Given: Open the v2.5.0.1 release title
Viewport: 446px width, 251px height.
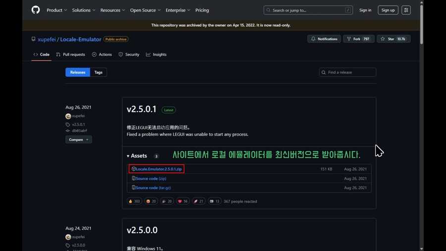Looking at the screenshot, I should 141,109.
